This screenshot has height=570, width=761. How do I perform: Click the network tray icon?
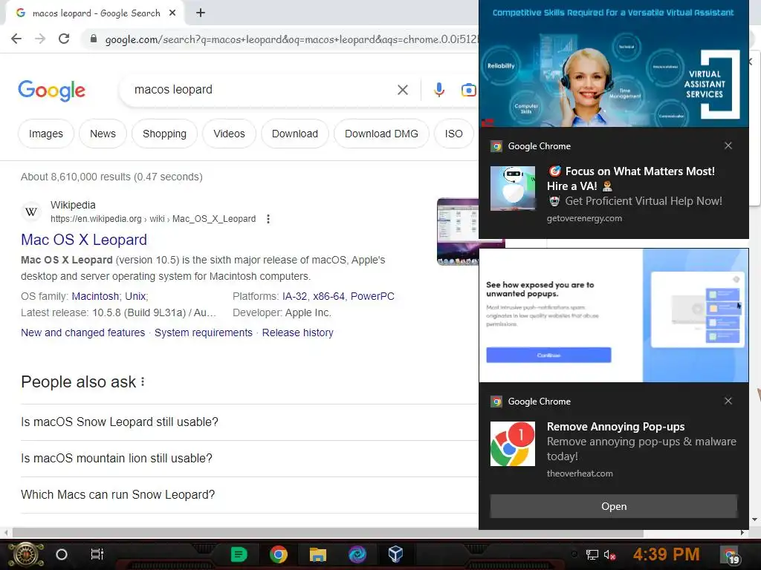tap(592, 554)
